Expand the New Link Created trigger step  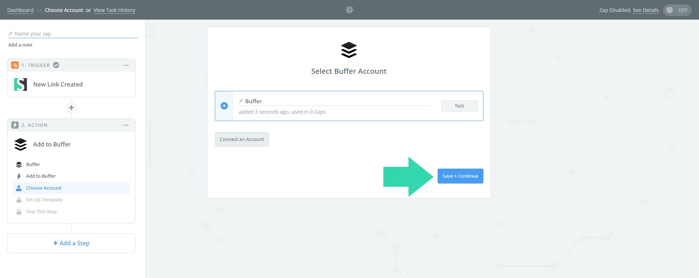click(x=58, y=84)
